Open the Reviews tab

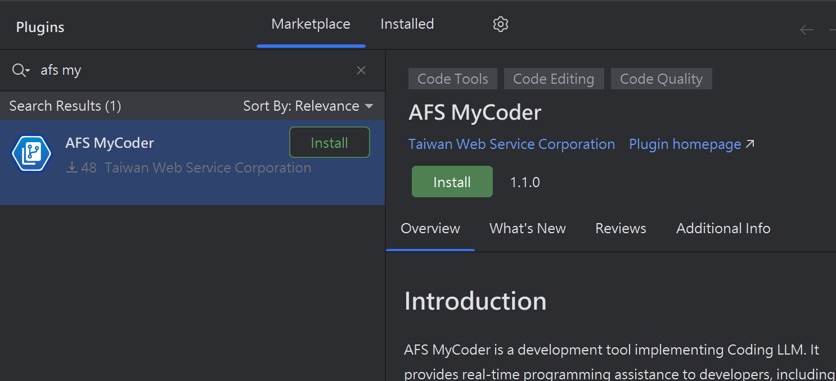(x=621, y=229)
